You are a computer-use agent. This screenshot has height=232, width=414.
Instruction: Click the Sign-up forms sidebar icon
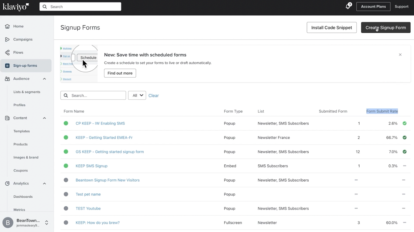[x=7, y=66]
